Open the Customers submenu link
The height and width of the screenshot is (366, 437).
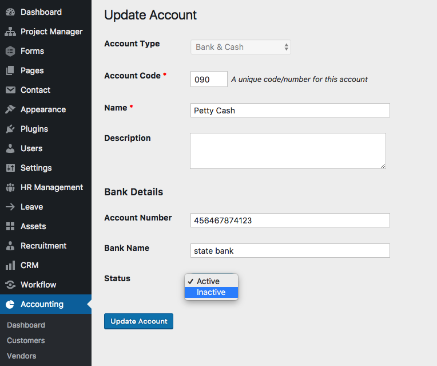coord(26,340)
